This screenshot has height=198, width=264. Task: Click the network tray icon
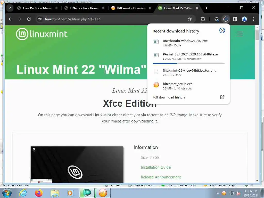click(232, 193)
